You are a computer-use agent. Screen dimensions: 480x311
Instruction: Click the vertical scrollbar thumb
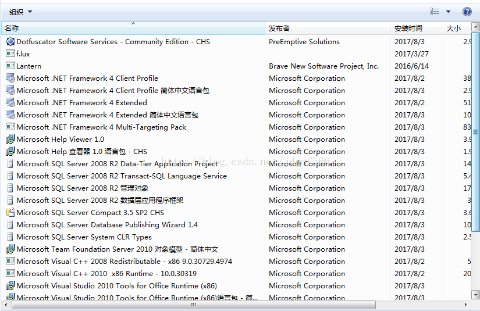pyautogui.click(x=476, y=131)
